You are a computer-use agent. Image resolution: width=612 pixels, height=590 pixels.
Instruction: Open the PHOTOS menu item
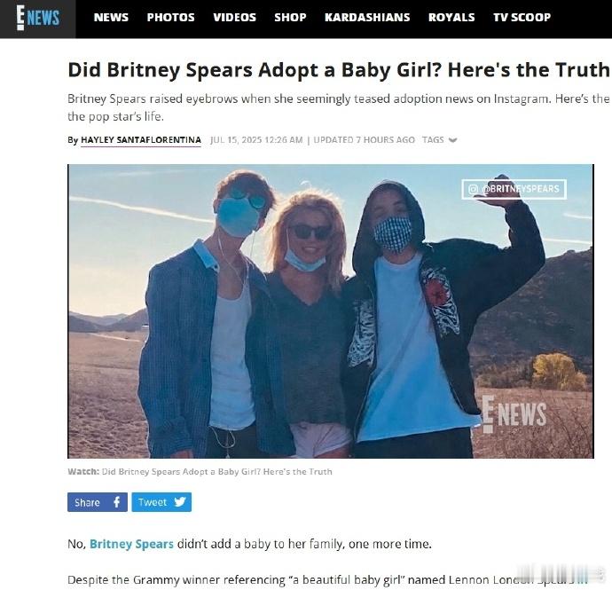click(170, 17)
